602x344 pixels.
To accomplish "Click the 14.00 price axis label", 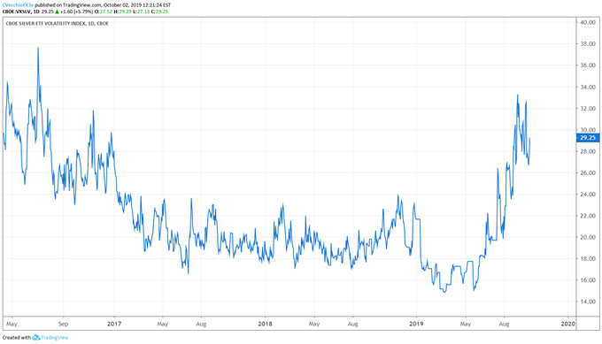I will tap(588, 302).
